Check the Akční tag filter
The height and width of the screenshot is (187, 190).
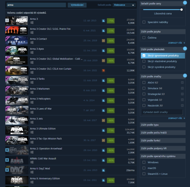point(144,83)
